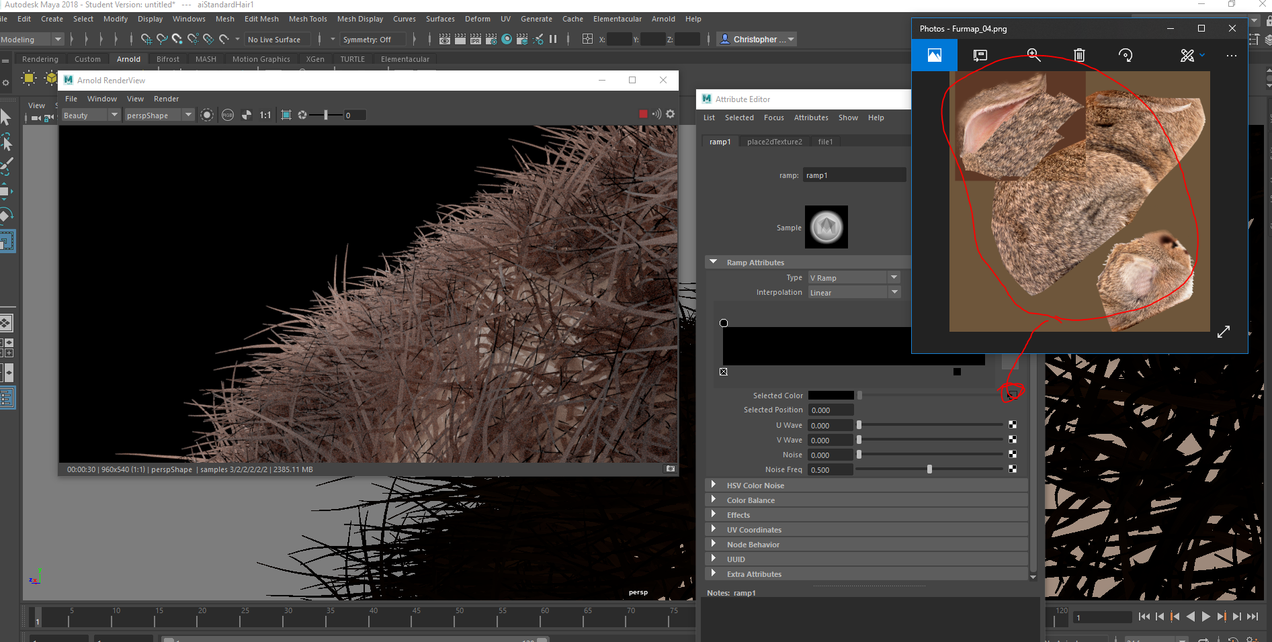Activate the render region tool in RenderView
This screenshot has width=1272, height=642.
(286, 115)
